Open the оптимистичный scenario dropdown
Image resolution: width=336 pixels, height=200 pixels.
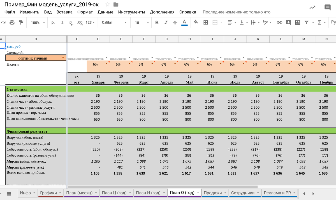point(63,58)
